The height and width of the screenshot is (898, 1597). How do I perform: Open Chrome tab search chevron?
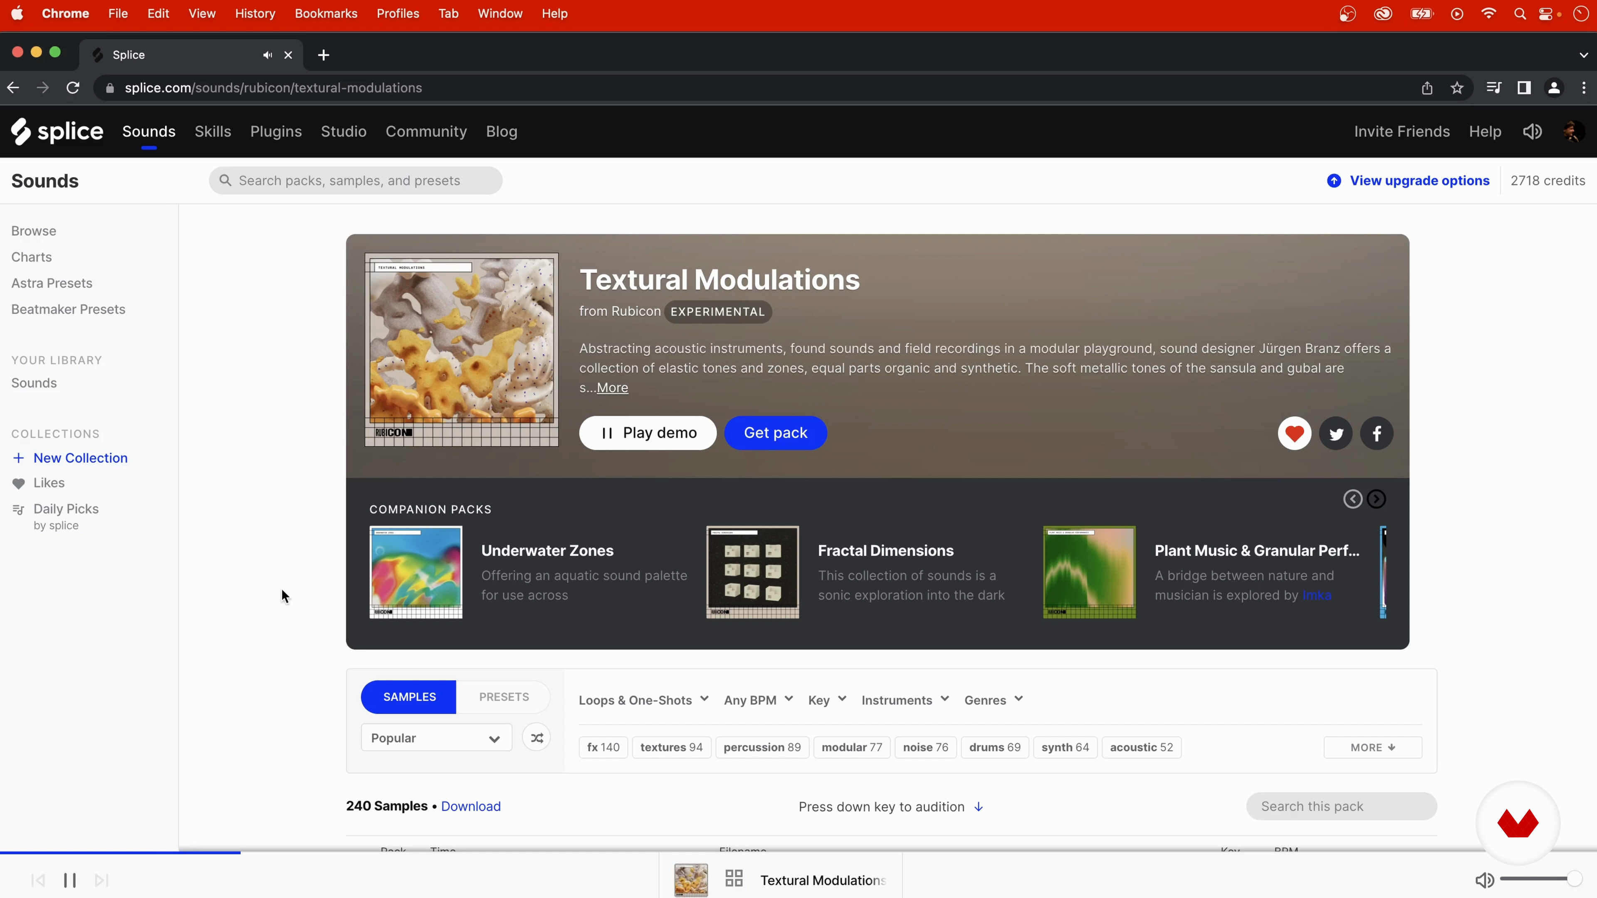coord(1584,55)
